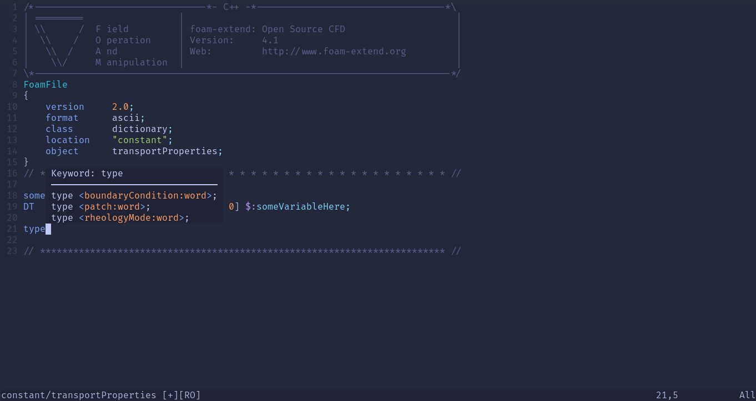Click the dictionary class value
This screenshot has width=756, height=401.
click(139, 129)
